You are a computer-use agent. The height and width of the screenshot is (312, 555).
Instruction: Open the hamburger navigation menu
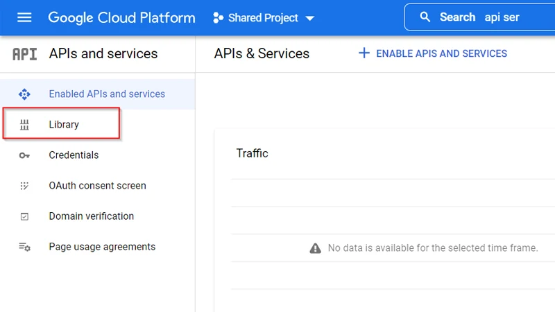[24, 17]
